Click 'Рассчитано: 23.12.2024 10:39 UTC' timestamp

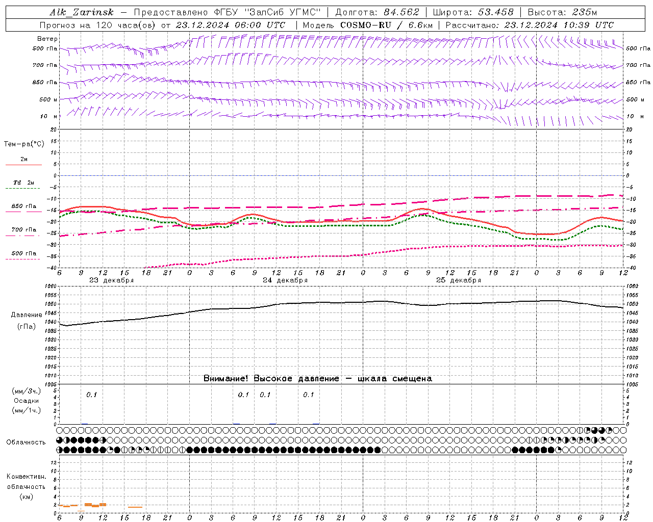530,25
